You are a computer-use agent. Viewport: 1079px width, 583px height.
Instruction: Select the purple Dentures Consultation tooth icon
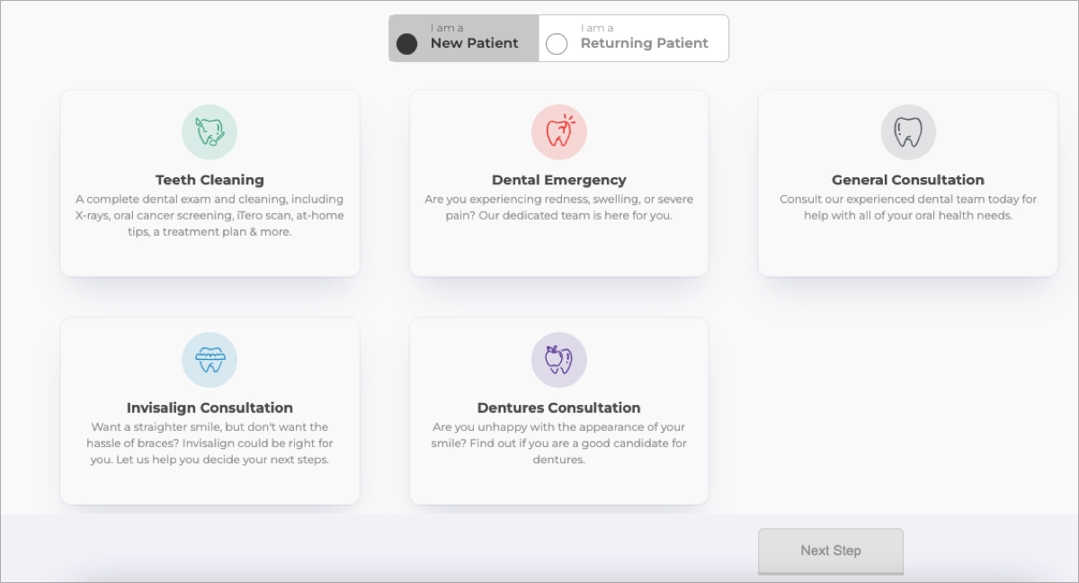coord(558,360)
